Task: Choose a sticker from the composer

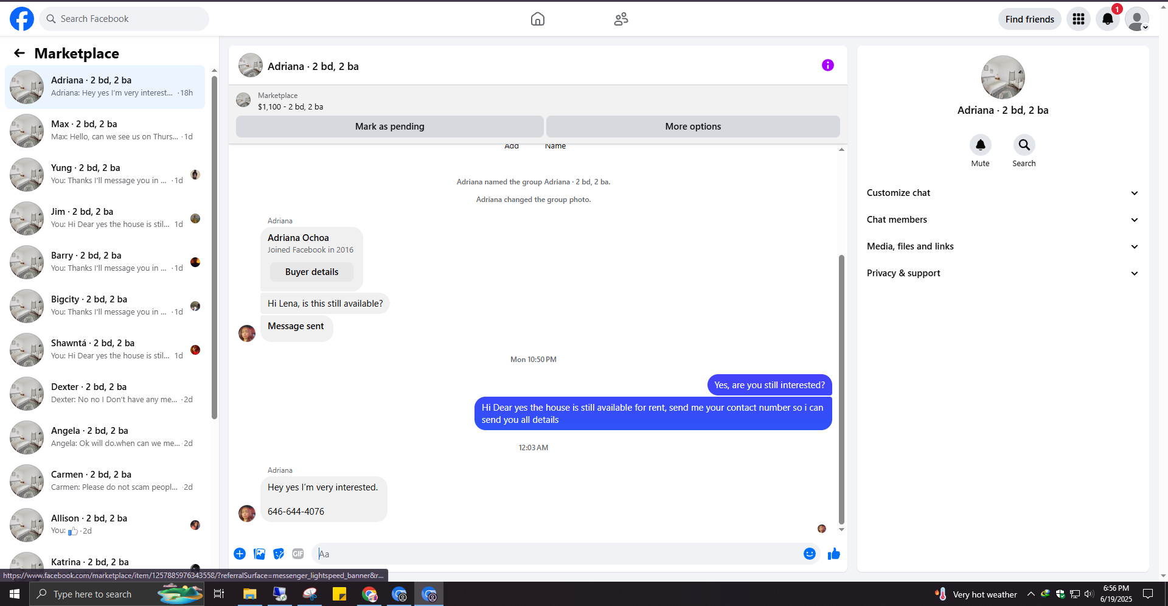Action: point(279,554)
